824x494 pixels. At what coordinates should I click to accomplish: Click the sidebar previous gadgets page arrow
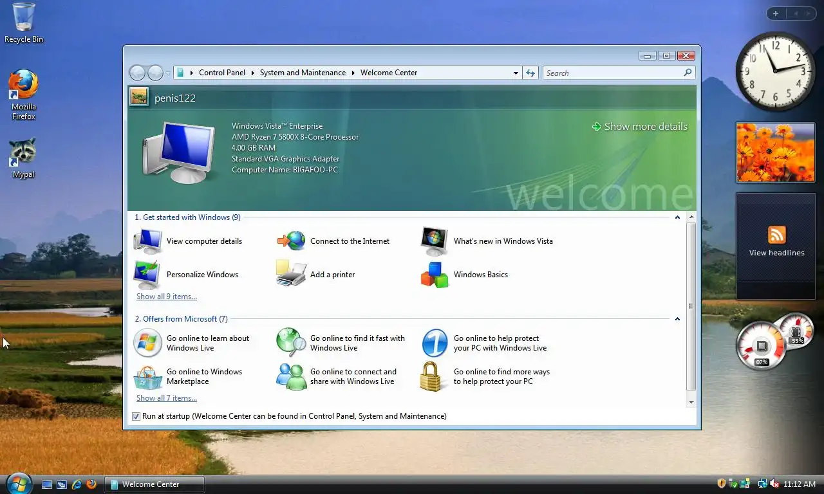pyautogui.click(x=795, y=14)
